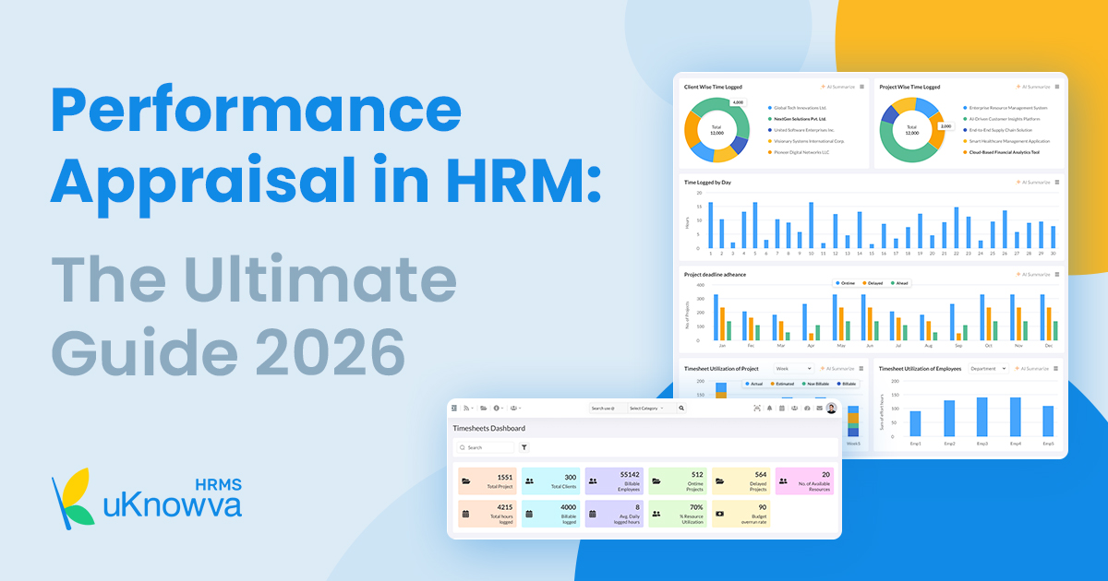Toggle Delayed series in deadline adherence legend
This screenshot has height=581, width=1108.
coord(873,283)
